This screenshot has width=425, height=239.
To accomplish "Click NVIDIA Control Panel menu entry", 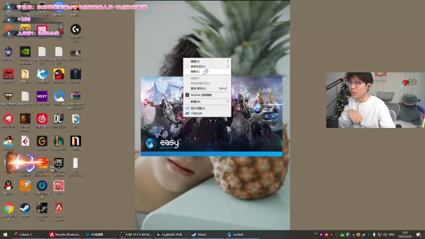I will point(207,95).
